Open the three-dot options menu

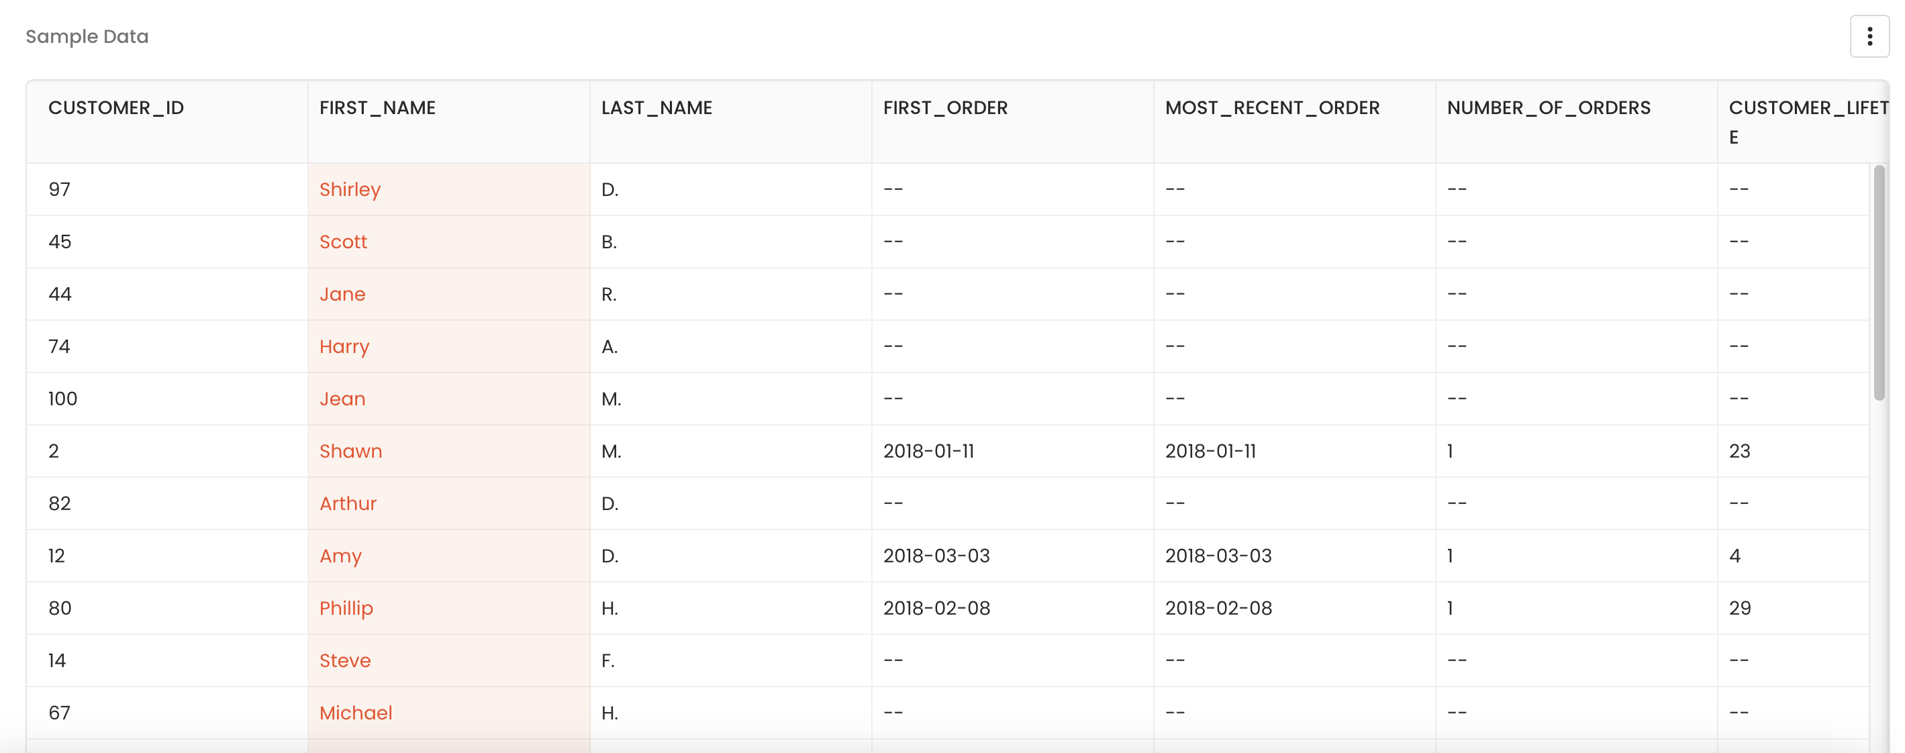pyautogui.click(x=1869, y=36)
